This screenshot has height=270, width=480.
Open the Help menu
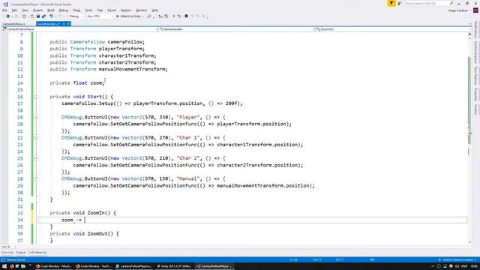point(155,10)
